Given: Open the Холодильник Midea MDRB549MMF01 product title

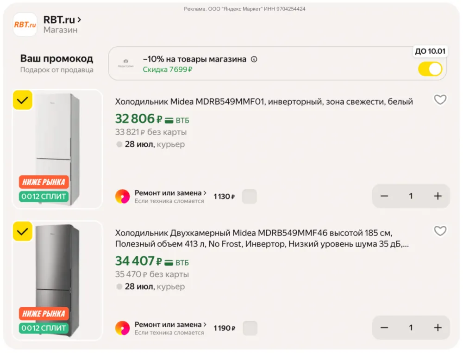Looking at the screenshot, I should click(x=264, y=102).
